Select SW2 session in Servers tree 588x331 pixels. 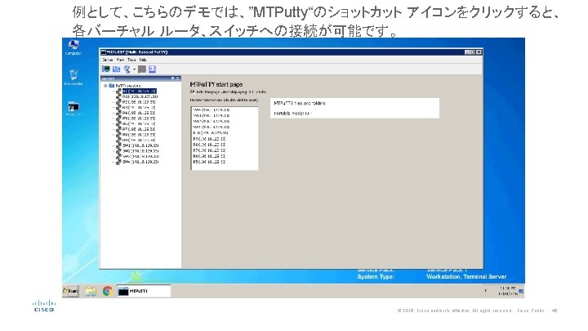click(x=140, y=151)
